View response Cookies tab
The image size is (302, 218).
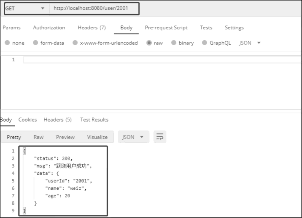tap(28, 120)
